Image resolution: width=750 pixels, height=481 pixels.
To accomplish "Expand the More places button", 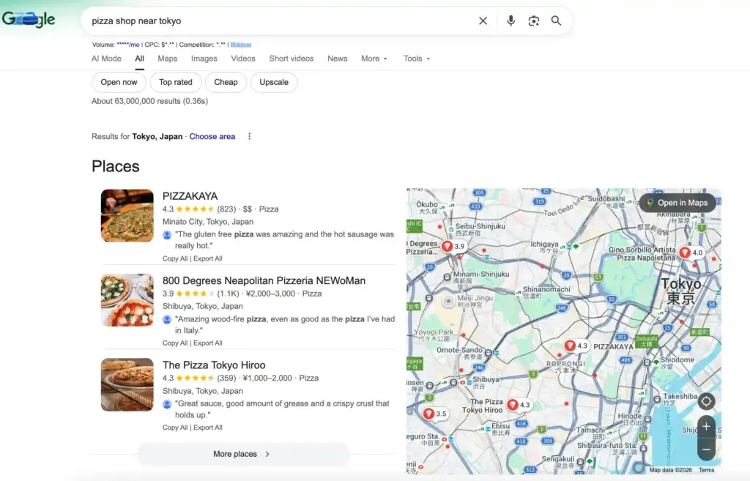I will pos(242,454).
